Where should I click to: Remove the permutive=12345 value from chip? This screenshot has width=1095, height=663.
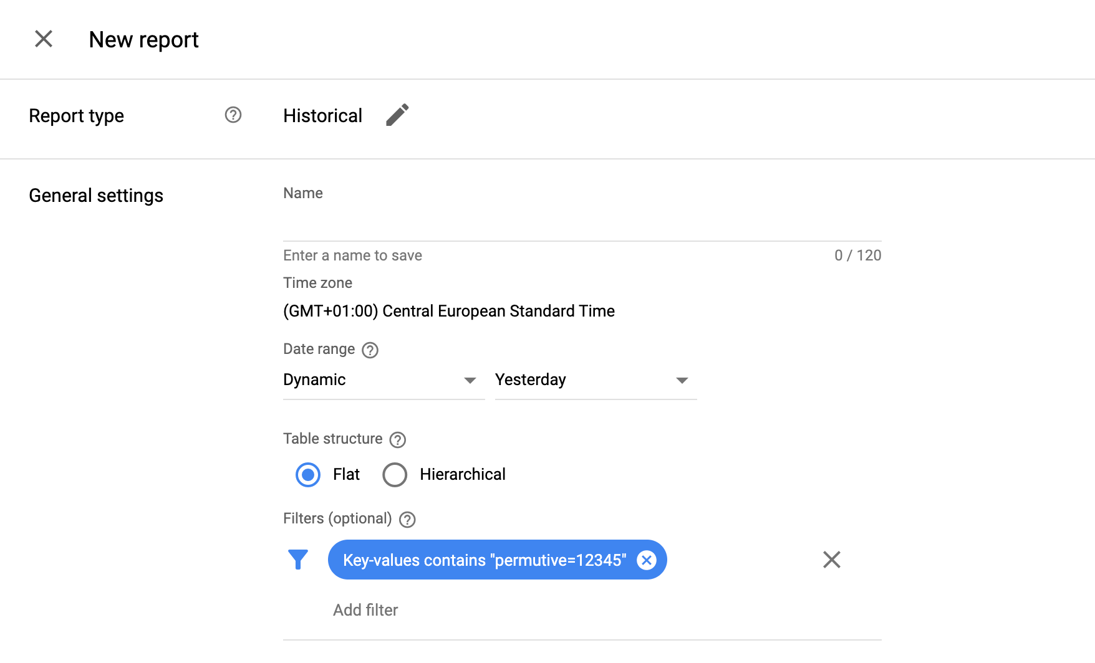(x=647, y=560)
